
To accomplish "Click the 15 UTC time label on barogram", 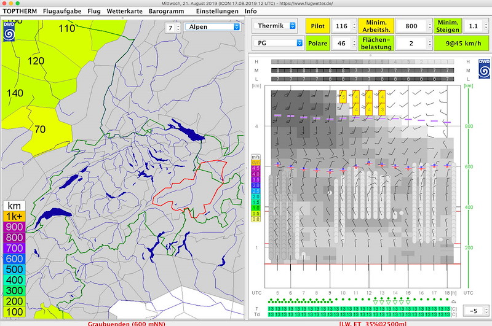I will pos(408,293).
